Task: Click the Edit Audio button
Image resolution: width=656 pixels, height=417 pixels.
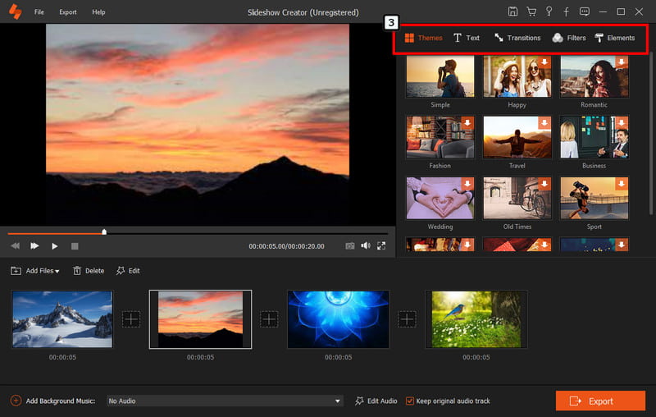Action: point(376,401)
